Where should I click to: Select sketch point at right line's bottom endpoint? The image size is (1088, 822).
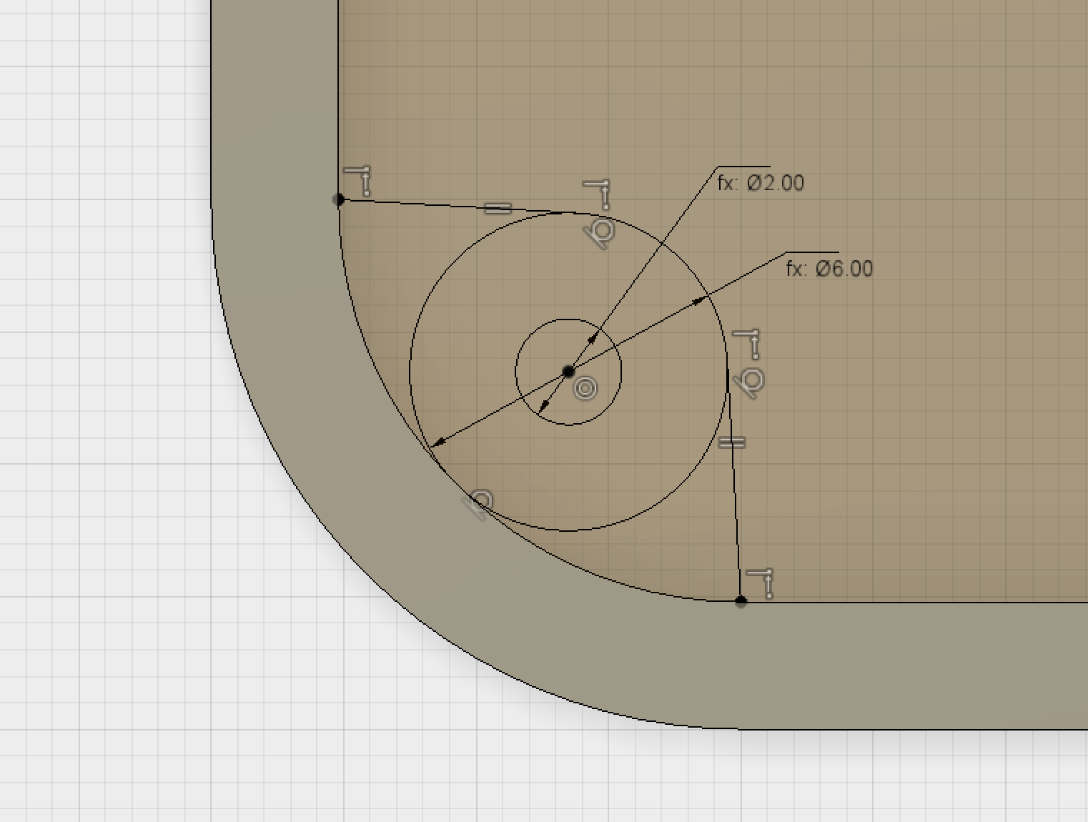[x=741, y=602]
